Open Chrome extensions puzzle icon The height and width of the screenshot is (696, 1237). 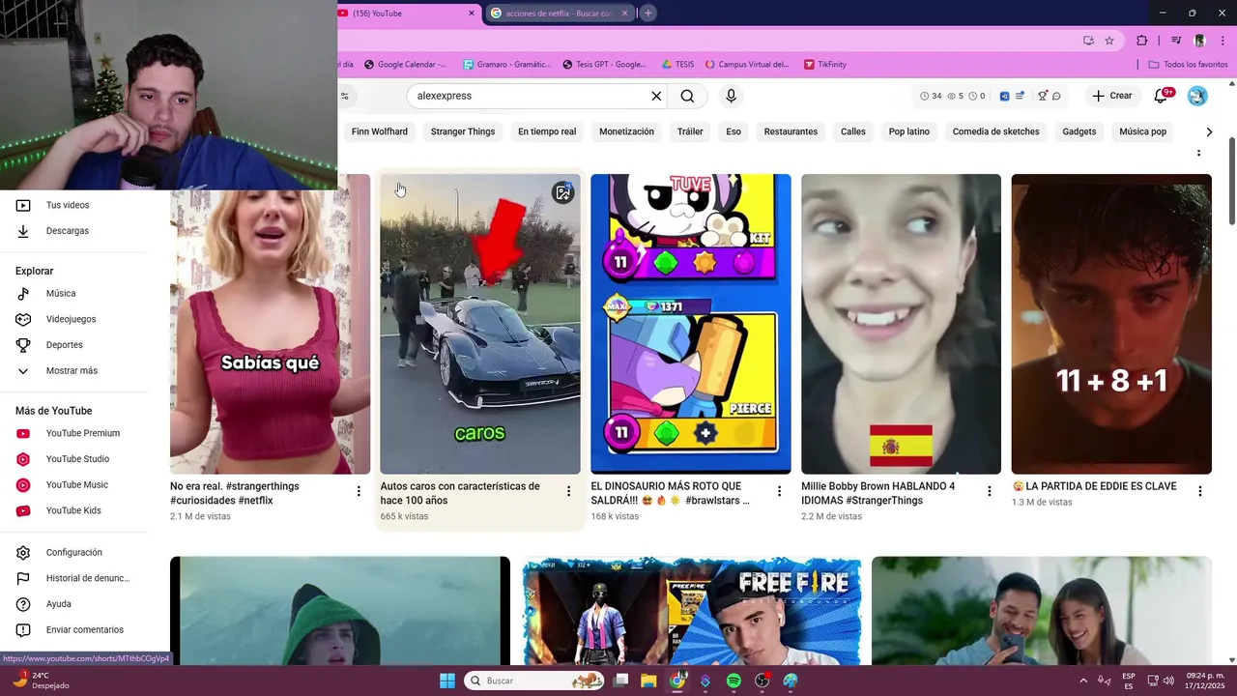(x=1141, y=41)
